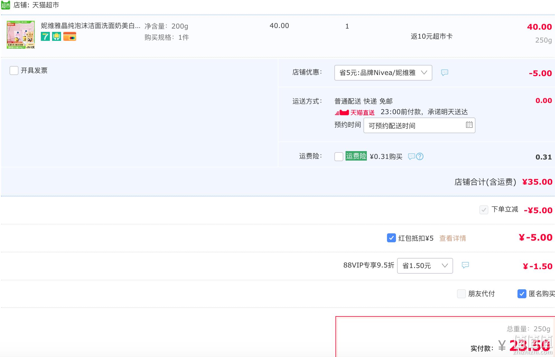This screenshot has height=357, width=555.
Task: Toggle the 下单立减 checkbox
Action: [x=484, y=210]
